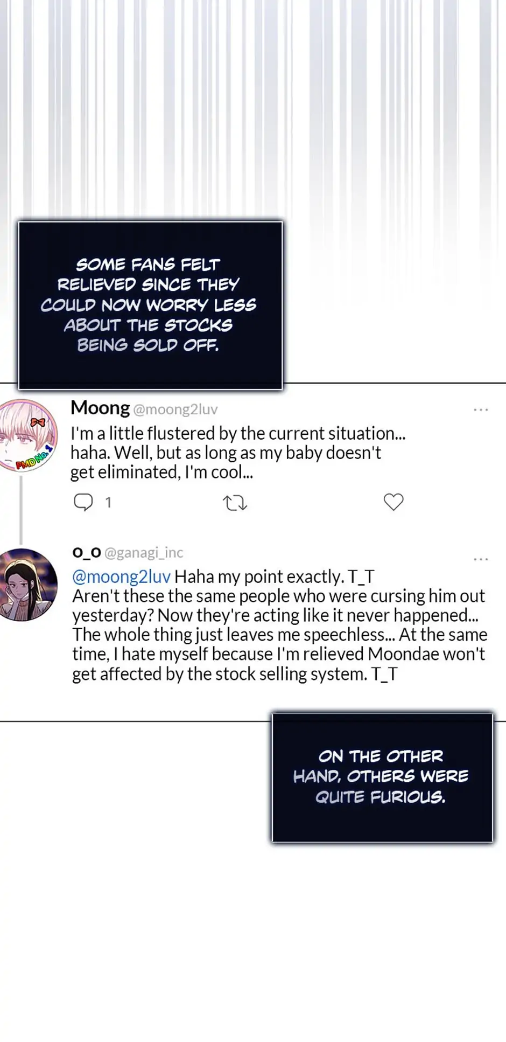This screenshot has height=1042, width=506.
Task: Click the narration box about fans feeling relieved
Action: coord(150,305)
